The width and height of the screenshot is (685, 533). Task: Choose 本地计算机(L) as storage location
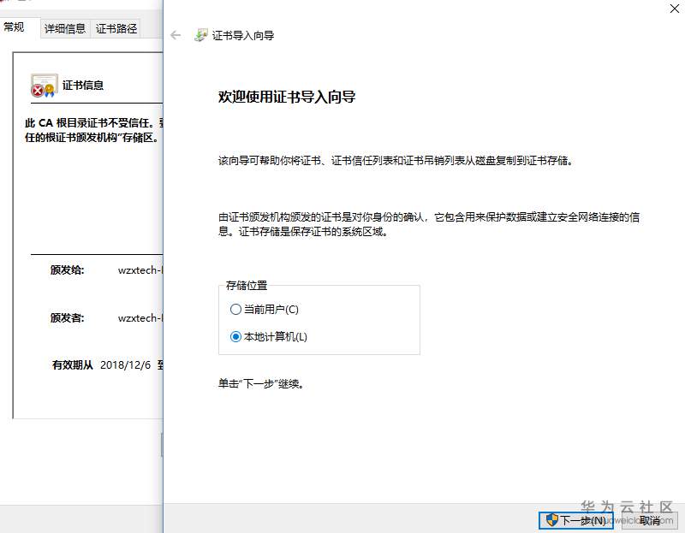[x=235, y=336]
